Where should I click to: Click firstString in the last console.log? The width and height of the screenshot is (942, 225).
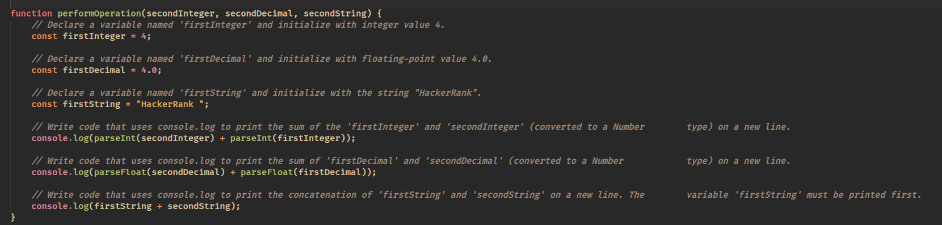click(123, 206)
